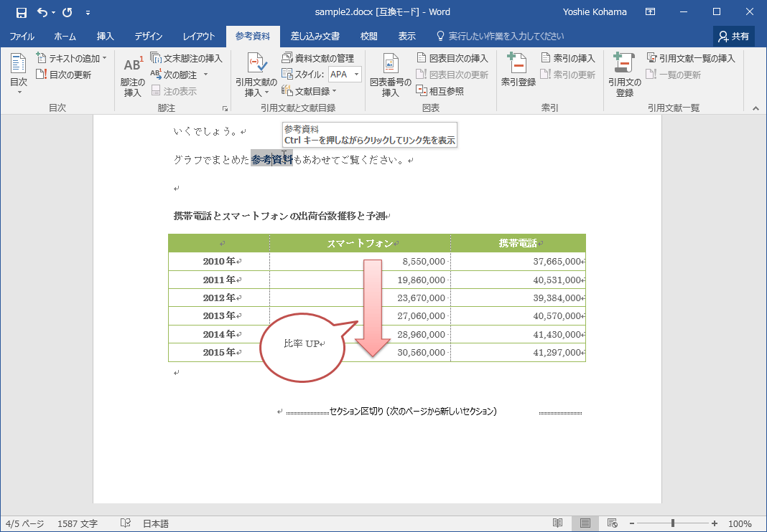
Task: Click cell value 19,860,000
Action: 421,280
